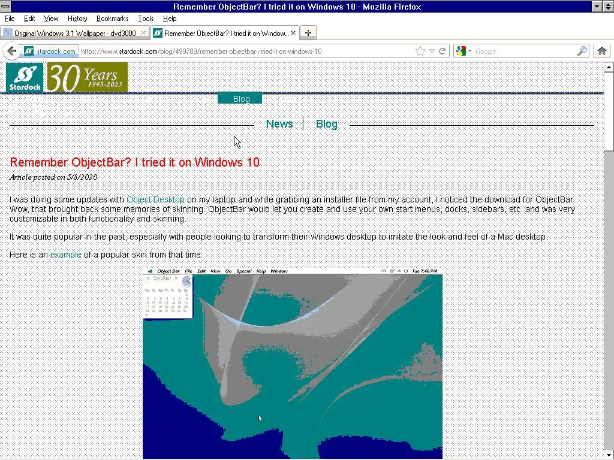Click the Stardock logo image
Viewport: 614px width, 460px height.
tap(24, 77)
